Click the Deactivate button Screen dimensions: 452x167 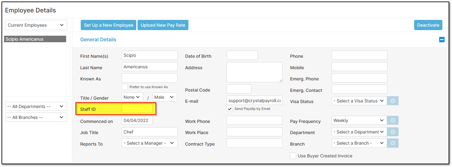click(x=428, y=25)
